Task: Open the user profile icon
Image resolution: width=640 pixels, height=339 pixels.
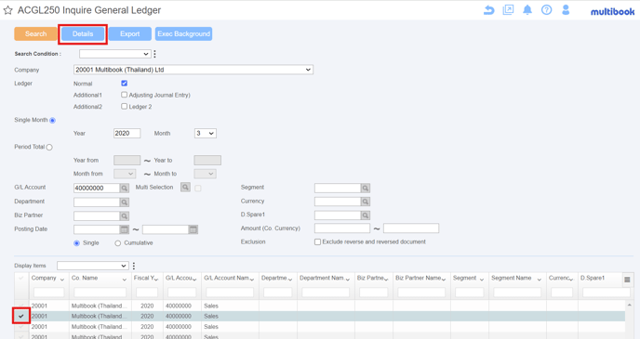Action: 566,10
